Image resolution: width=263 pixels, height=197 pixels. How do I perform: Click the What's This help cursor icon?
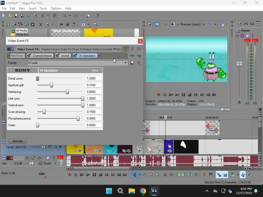point(97,16)
